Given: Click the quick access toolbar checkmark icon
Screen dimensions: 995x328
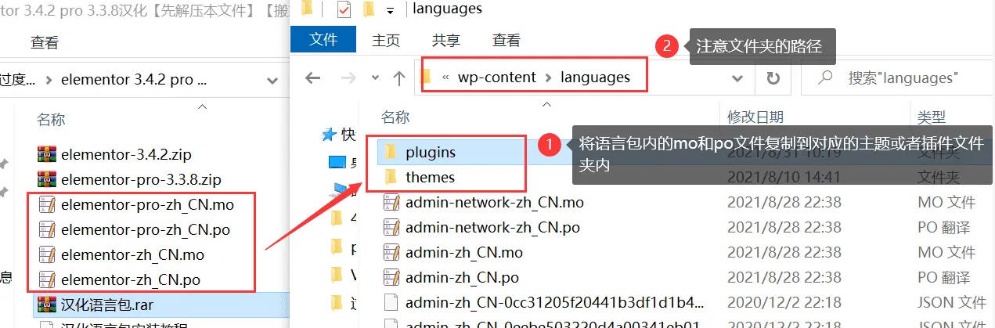Looking at the screenshot, I should (x=343, y=9).
